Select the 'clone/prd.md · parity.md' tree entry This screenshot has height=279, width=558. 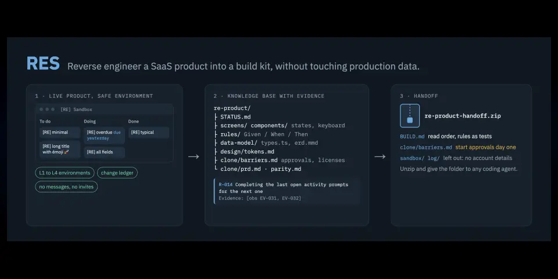pyautogui.click(x=261, y=169)
